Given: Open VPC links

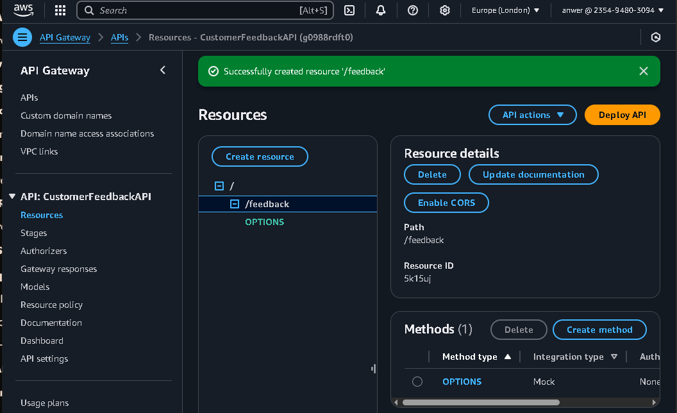Looking at the screenshot, I should pyautogui.click(x=39, y=151).
